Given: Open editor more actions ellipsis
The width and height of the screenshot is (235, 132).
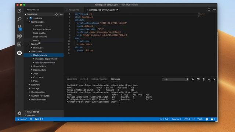Looking at the screenshot, I should pyautogui.click(x=214, y=10).
